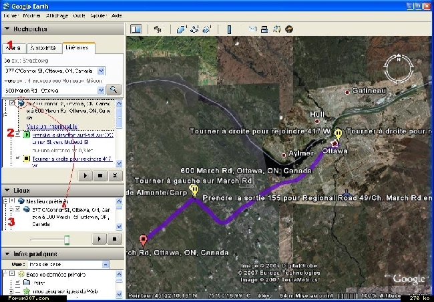Viewport: 434px width, 302px height.
Task: Click the Email envelope toolbar icon
Action: pyautogui.click(x=252, y=29)
